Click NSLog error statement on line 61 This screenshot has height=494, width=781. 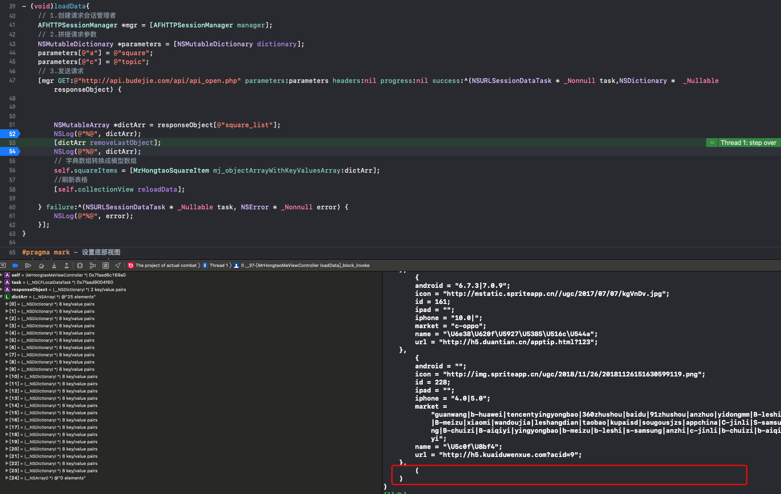93,216
